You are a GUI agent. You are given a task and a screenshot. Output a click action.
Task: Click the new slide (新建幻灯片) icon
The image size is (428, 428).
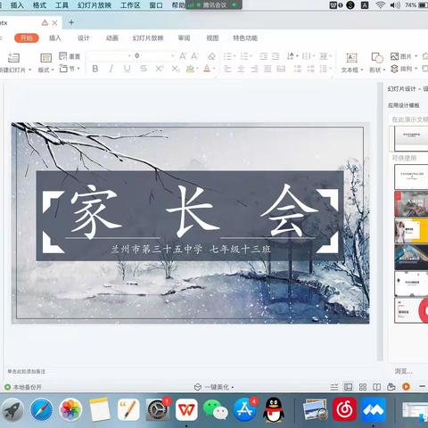pyautogui.click(x=13, y=58)
